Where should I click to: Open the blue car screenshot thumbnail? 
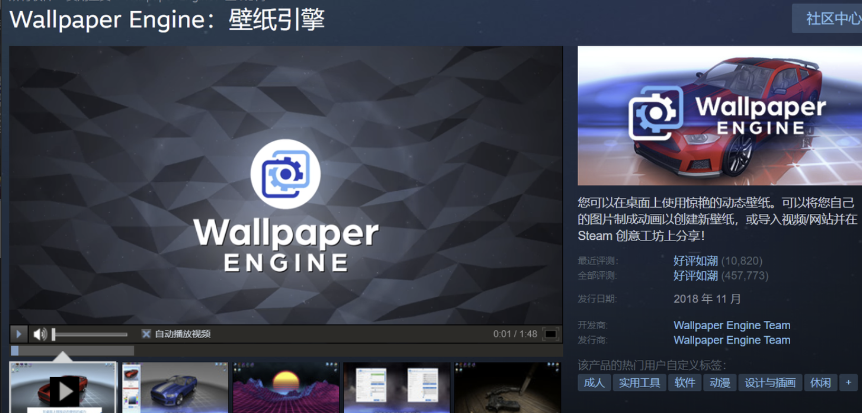pos(175,388)
